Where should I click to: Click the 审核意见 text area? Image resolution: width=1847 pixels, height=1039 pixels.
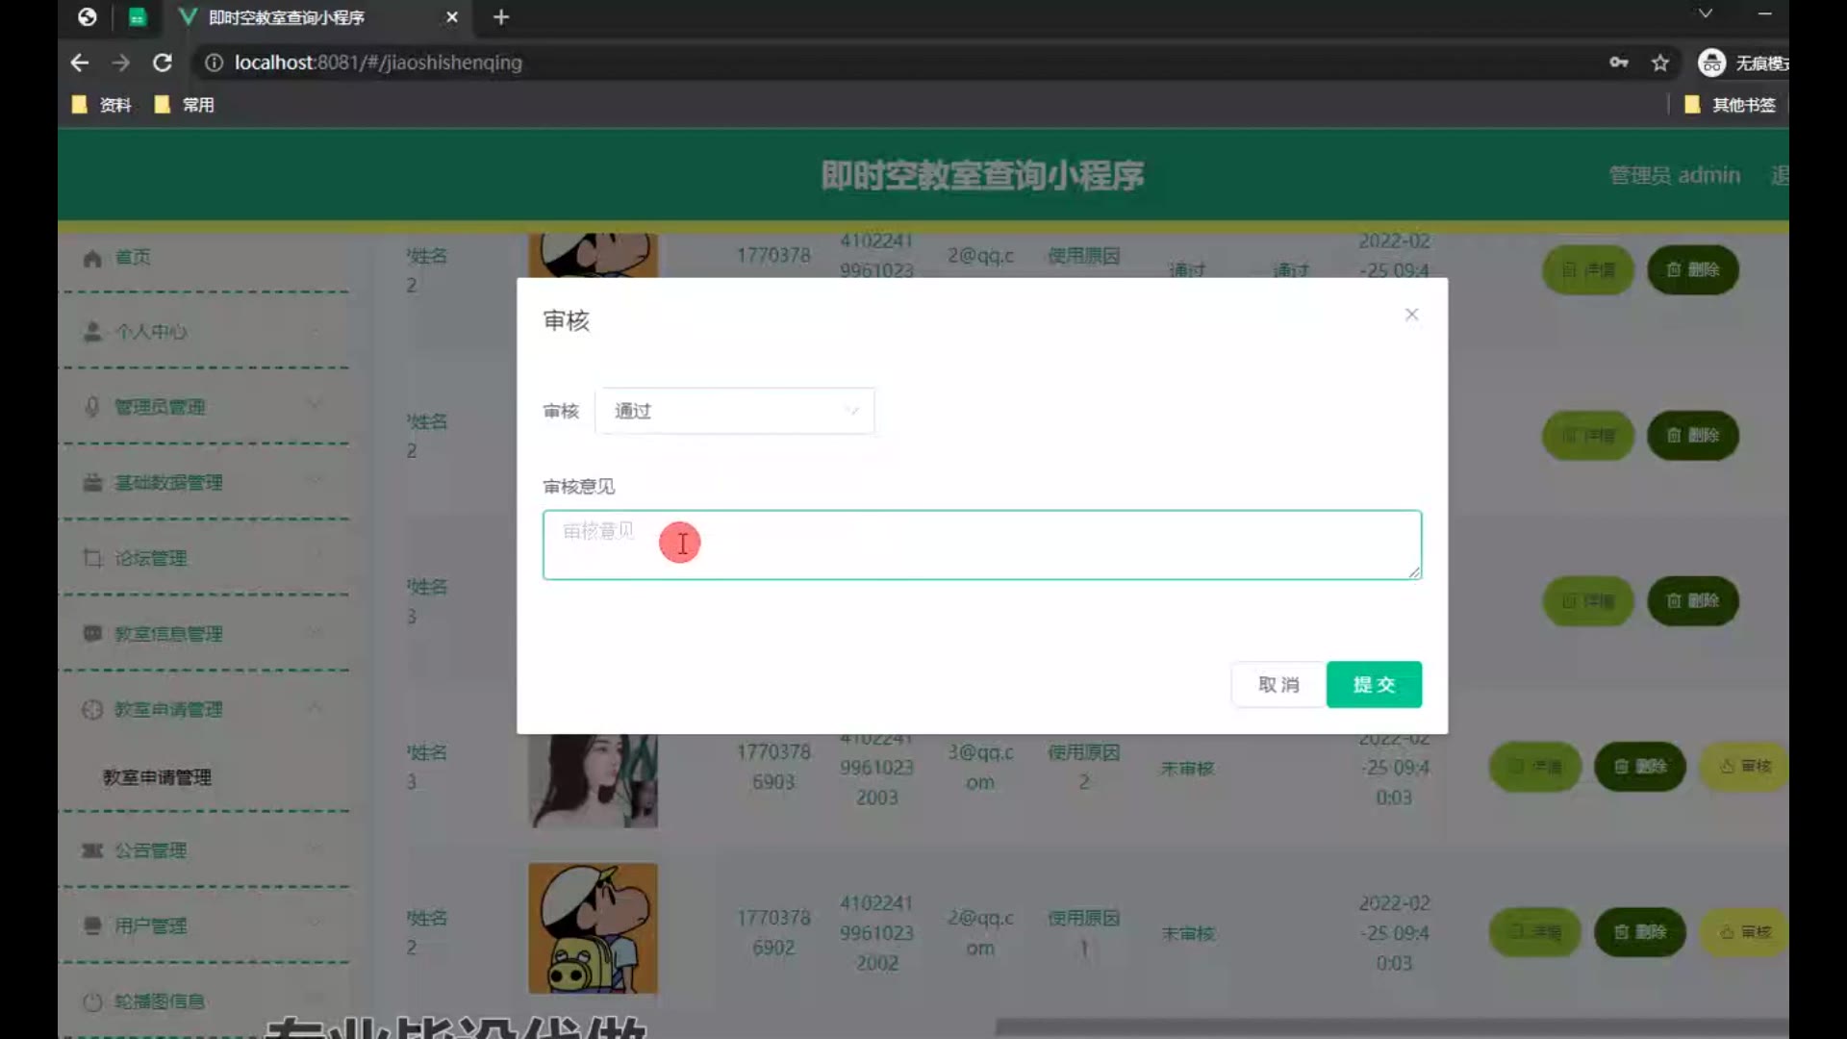click(x=981, y=545)
